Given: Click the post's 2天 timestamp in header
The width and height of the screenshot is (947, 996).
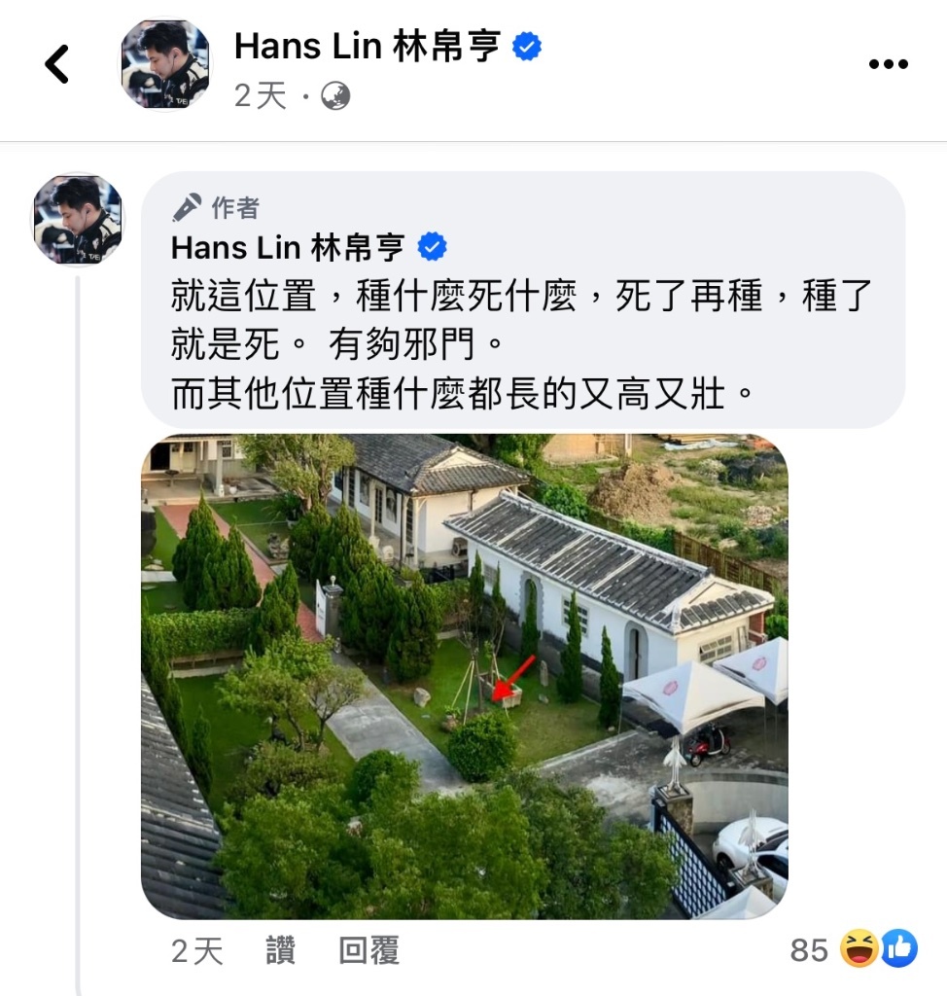Looking at the screenshot, I should [261, 96].
